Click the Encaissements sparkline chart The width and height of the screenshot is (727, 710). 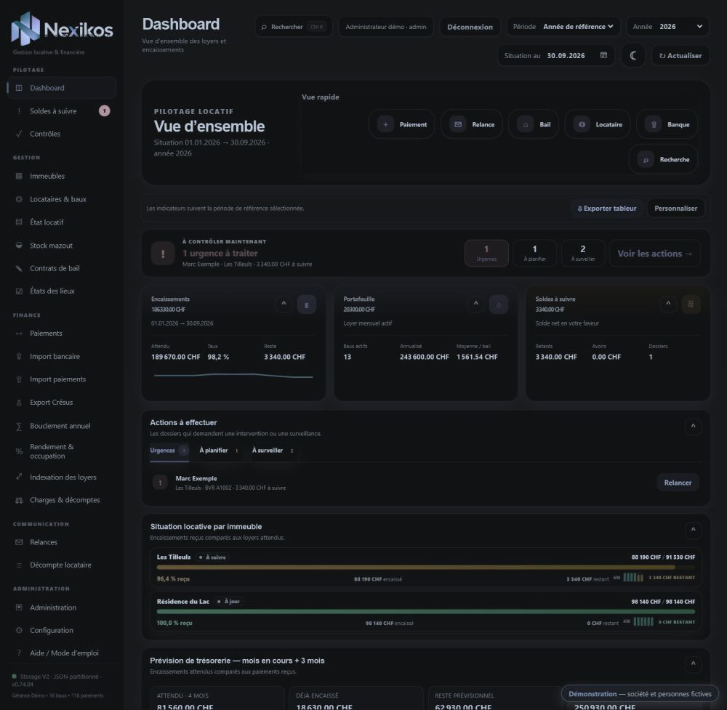tap(233, 376)
